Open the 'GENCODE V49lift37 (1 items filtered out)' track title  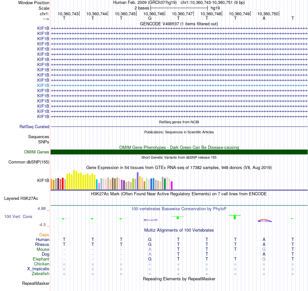pyautogui.click(x=179, y=24)
